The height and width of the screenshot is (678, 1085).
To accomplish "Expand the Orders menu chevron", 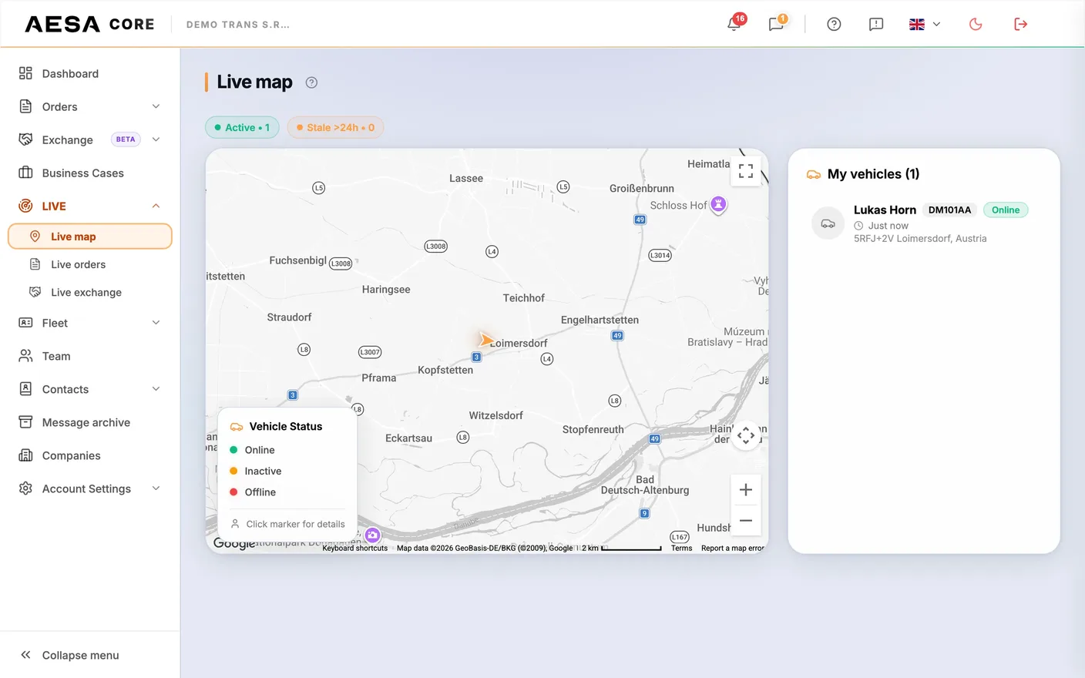I will (x=156, y=106).
